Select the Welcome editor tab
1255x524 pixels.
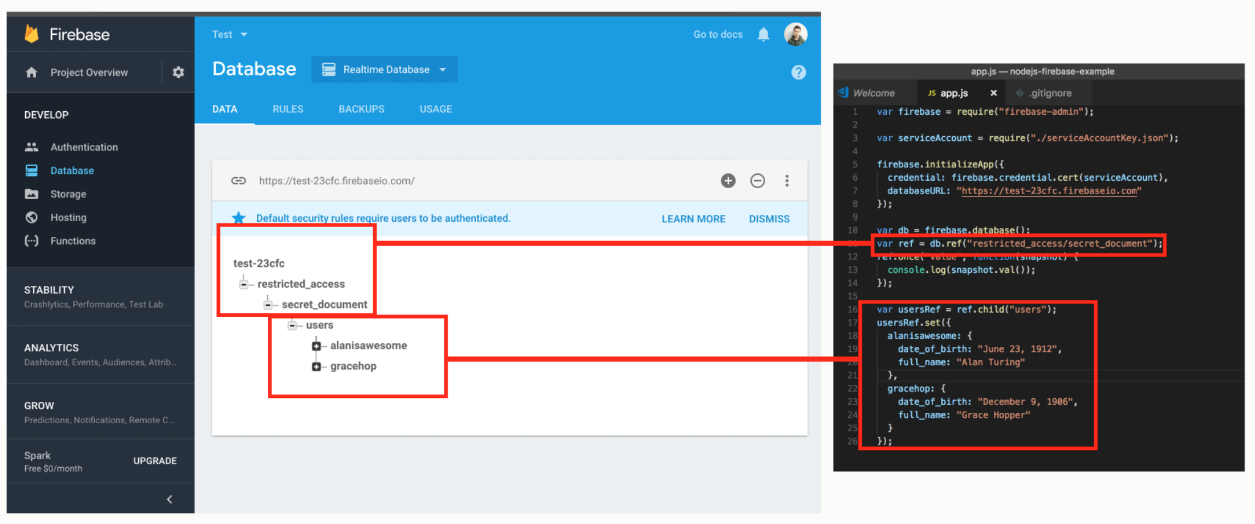[874, 93]
